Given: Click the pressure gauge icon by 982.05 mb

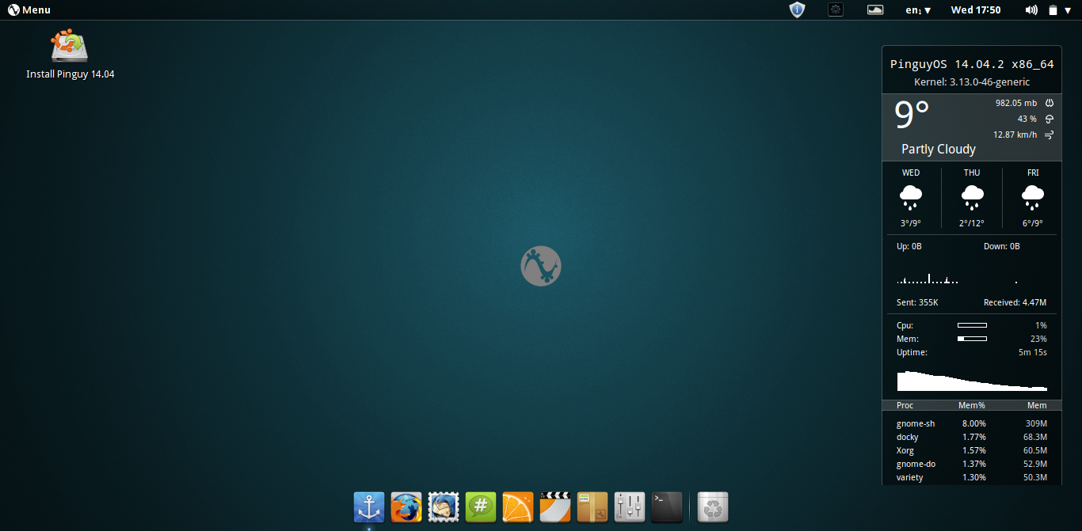Looking at the screenshot, I should tap(1050, 103).
